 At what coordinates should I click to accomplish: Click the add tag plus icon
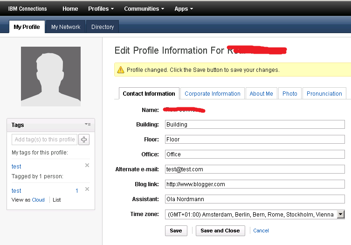point(84,140)
